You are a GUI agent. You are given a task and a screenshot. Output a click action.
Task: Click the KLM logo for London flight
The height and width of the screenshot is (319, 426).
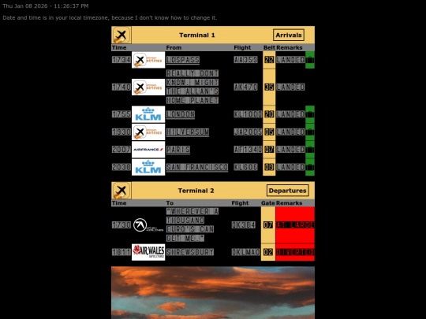[x=148, y=114]
